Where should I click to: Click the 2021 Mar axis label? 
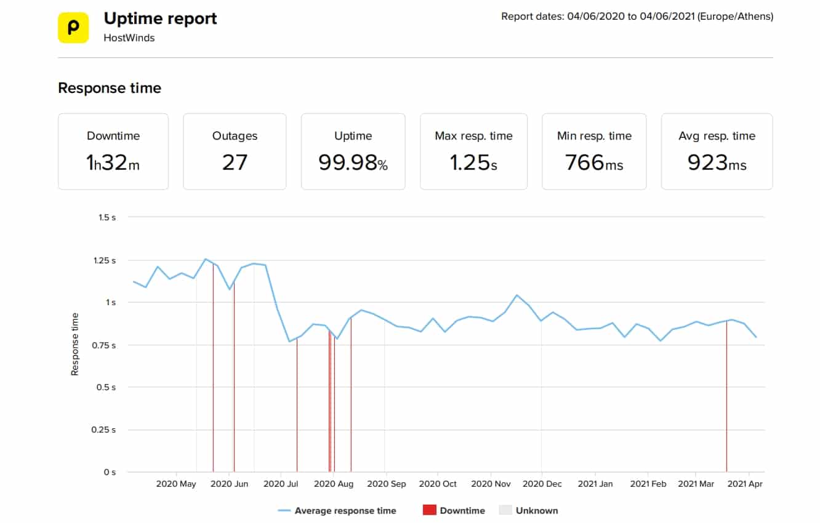pyautogui.click(x=696, y=484)
